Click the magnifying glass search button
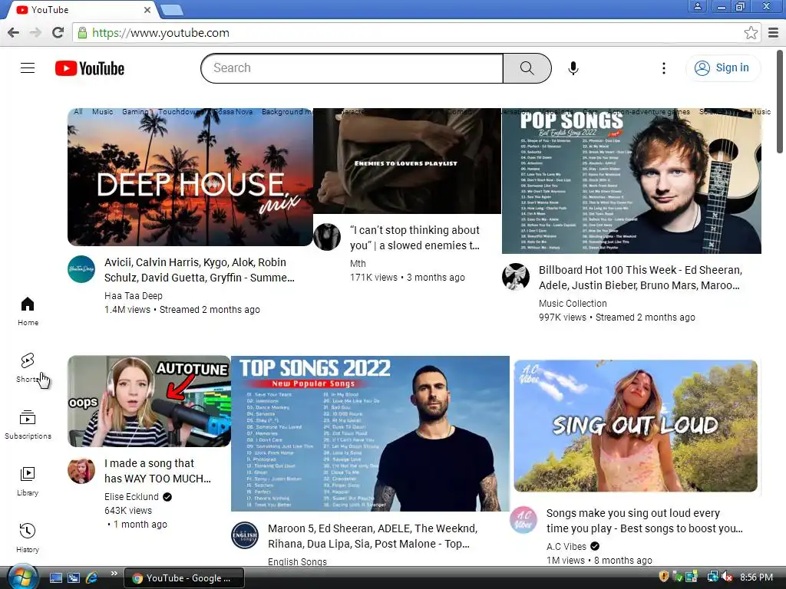The height and width of the screenshot is (589, 786). (527, 68)
